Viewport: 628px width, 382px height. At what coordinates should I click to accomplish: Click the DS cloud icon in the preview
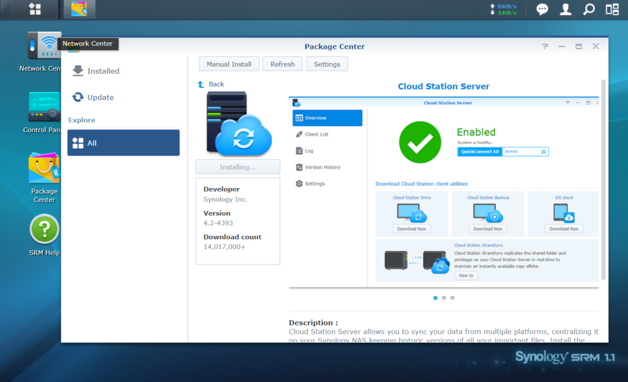[x=564, y=212]
